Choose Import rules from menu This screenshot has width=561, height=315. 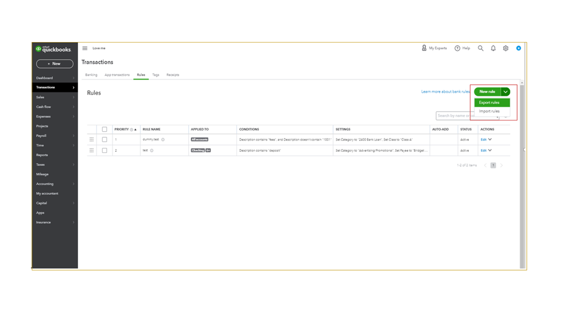click(492, 111)
